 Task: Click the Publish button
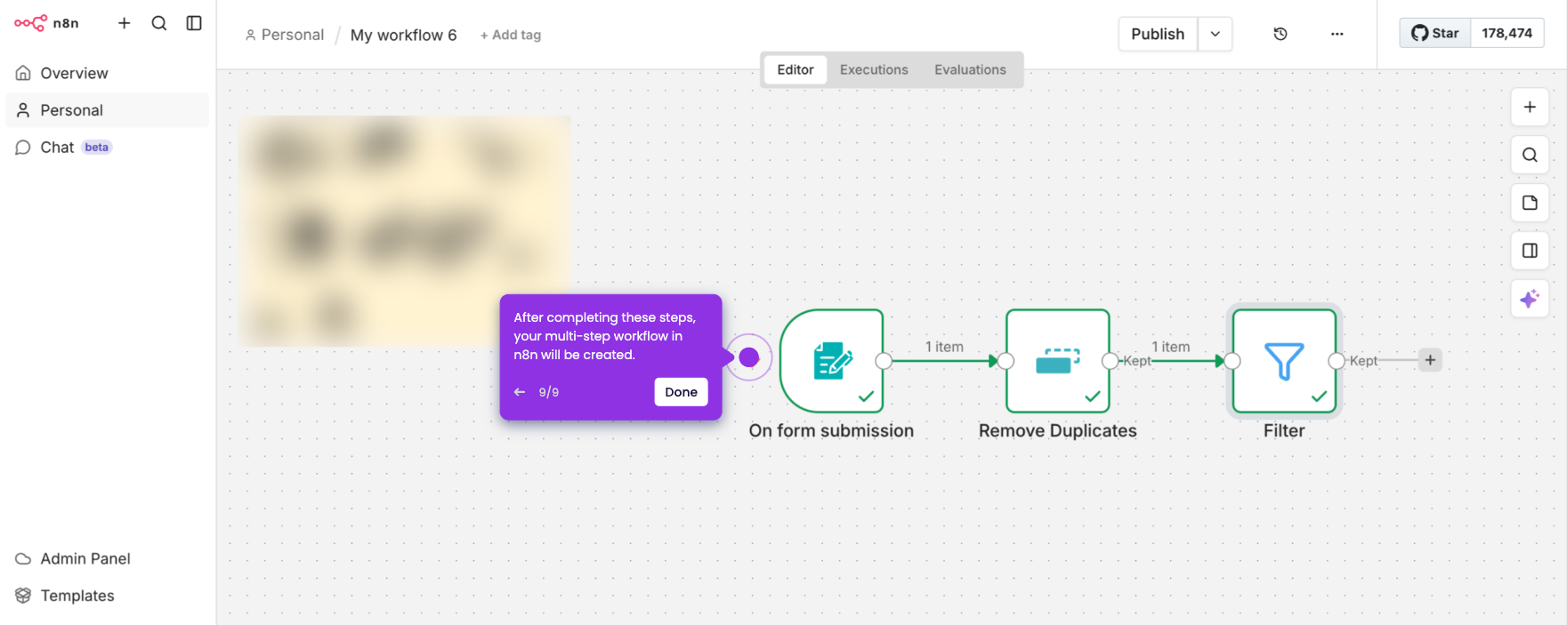click(1158, 34)
